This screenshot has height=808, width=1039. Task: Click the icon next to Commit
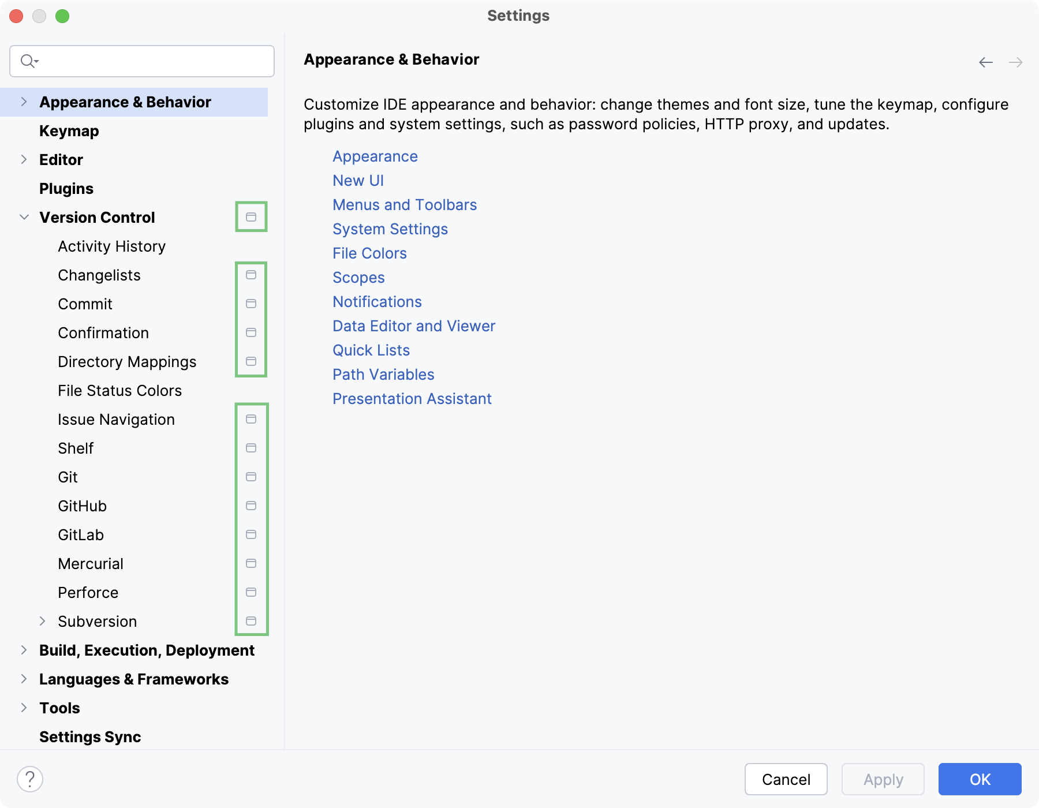tap(251, 304)
